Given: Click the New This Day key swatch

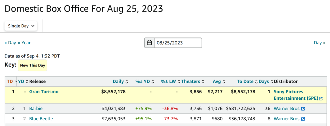Looking at the screenshot, I should [x=32, y=65].
